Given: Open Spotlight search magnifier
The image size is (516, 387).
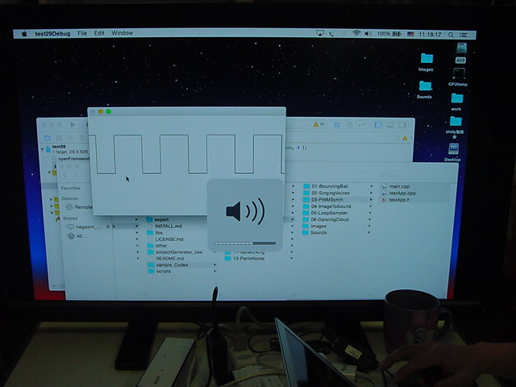Looking at the screenshot, I should tap(451, 35).
